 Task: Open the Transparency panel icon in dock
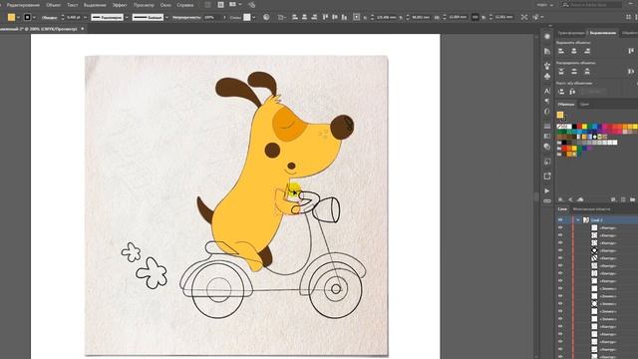pyautogui.click(x=547, y=147)
